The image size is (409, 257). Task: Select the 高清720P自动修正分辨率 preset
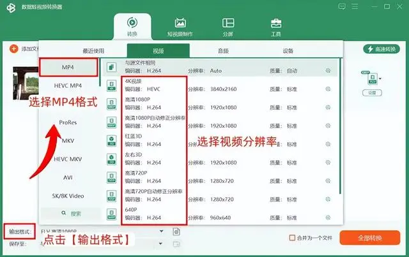click(x=220, y=196)
